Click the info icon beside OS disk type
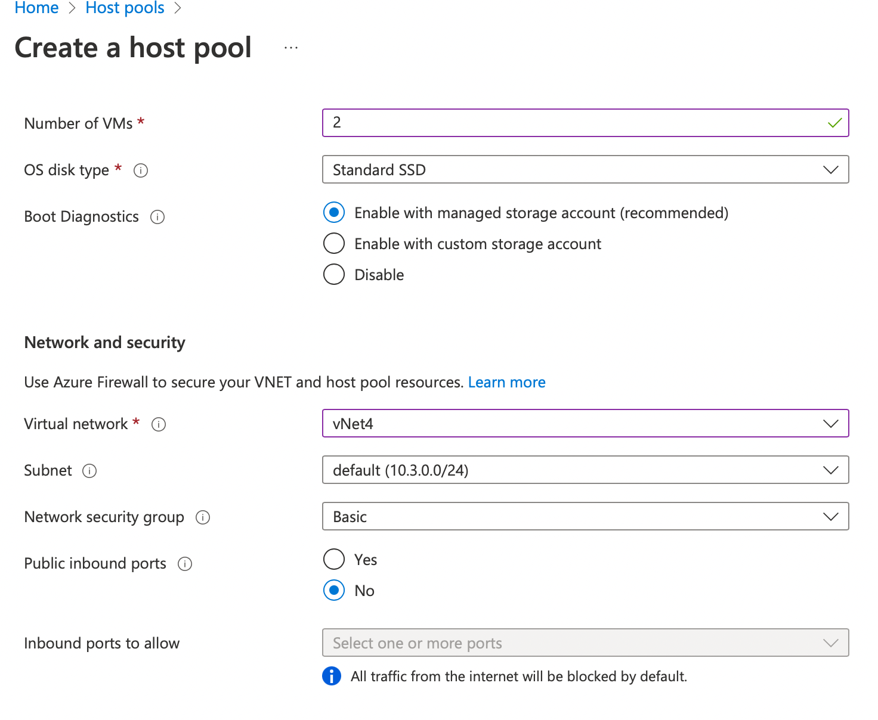Screen dimensions: 878x720 click(x=141, y=170)
